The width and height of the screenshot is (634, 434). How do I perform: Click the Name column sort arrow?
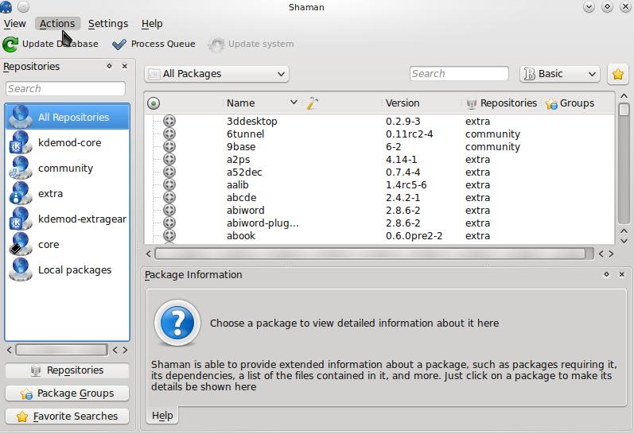[x=294, y=103]
